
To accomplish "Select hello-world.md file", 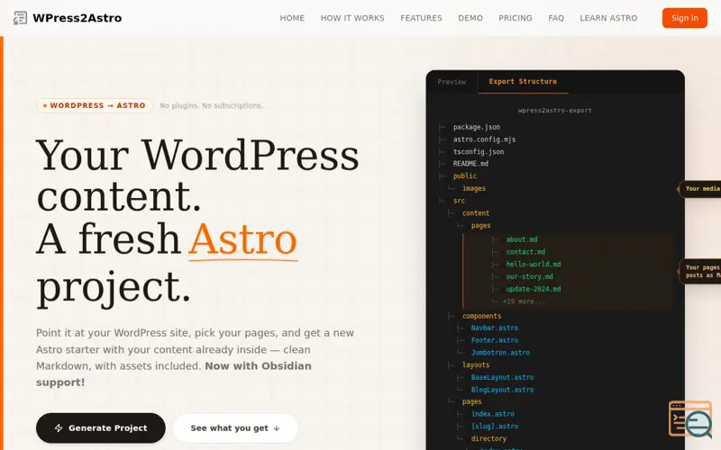I will click(534, 264).
